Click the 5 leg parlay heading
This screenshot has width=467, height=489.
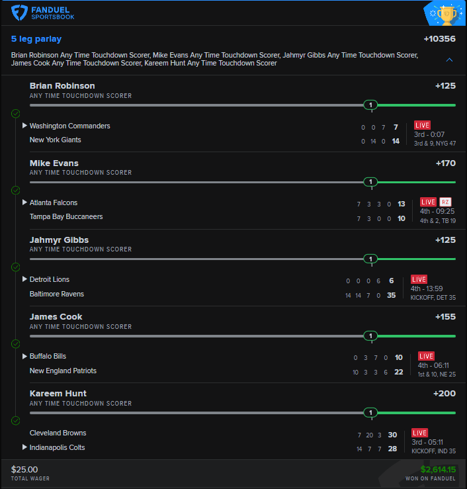(36, 39)
